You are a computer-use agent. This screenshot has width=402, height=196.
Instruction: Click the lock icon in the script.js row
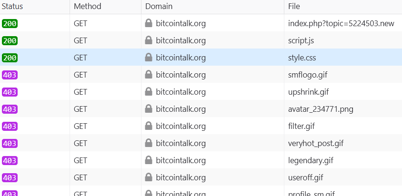[x=149, y=40]
